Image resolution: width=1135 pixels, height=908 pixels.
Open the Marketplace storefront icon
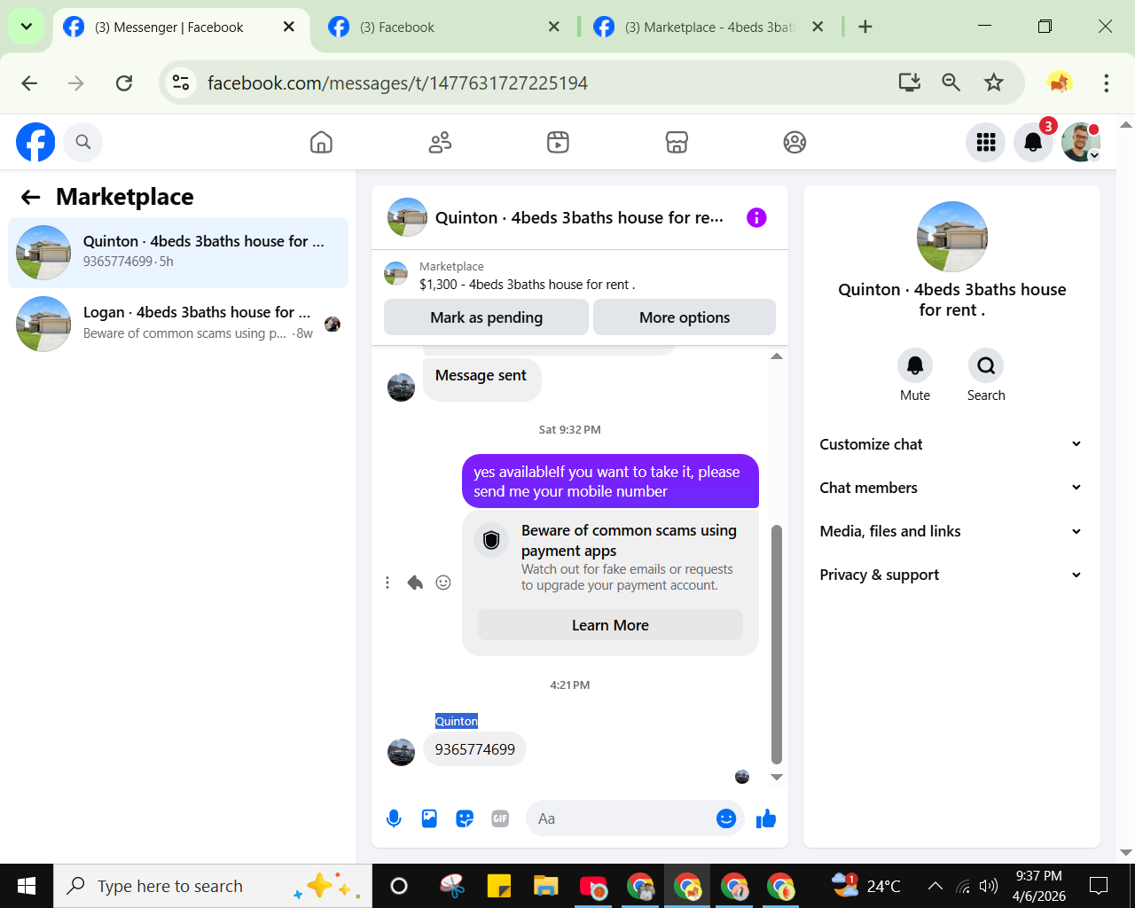[677, 142]
